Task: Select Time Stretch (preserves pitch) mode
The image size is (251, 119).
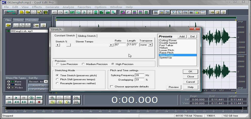Action: coord(57,75)
